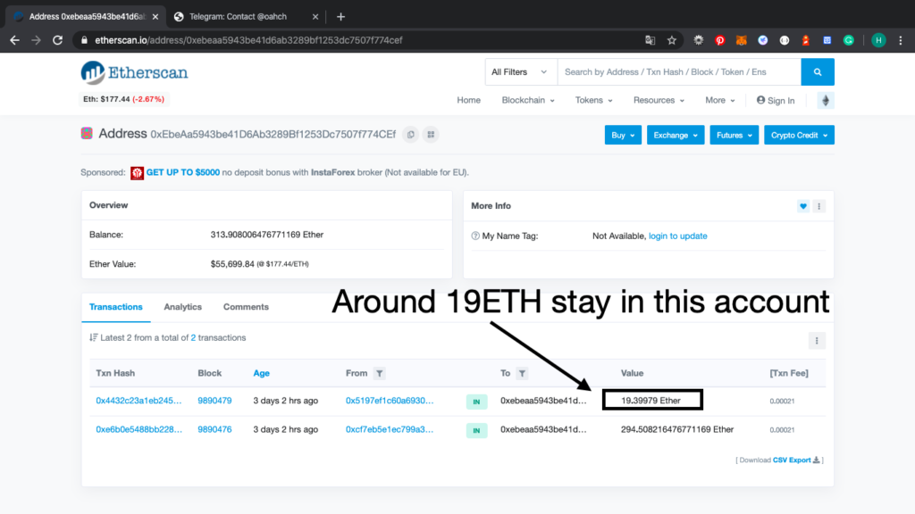Open the More Info three-dot menu
This screenshot has width=915, height=514.
pos(818,206)
